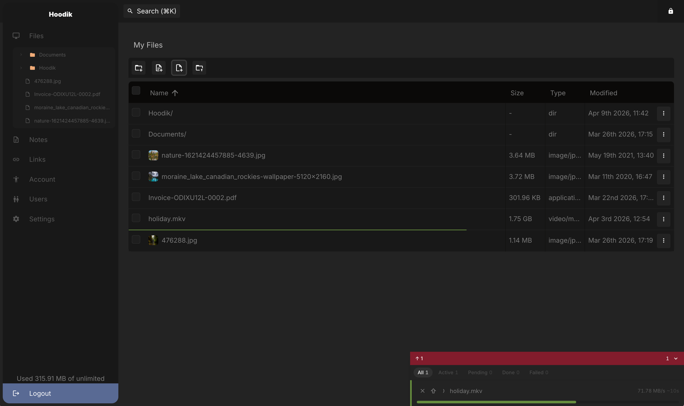Check the Documents/ row checkbox
This screenshot has width=684, height=406.
click(136, 134)
